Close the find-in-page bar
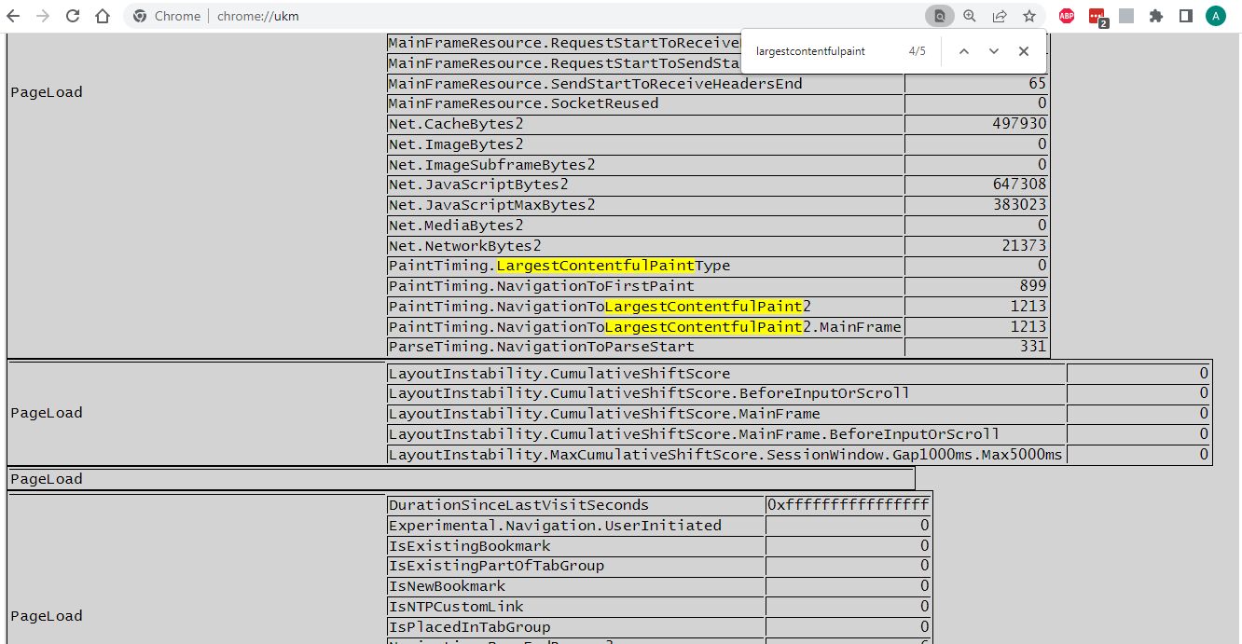 click(x=1024, y=51)
